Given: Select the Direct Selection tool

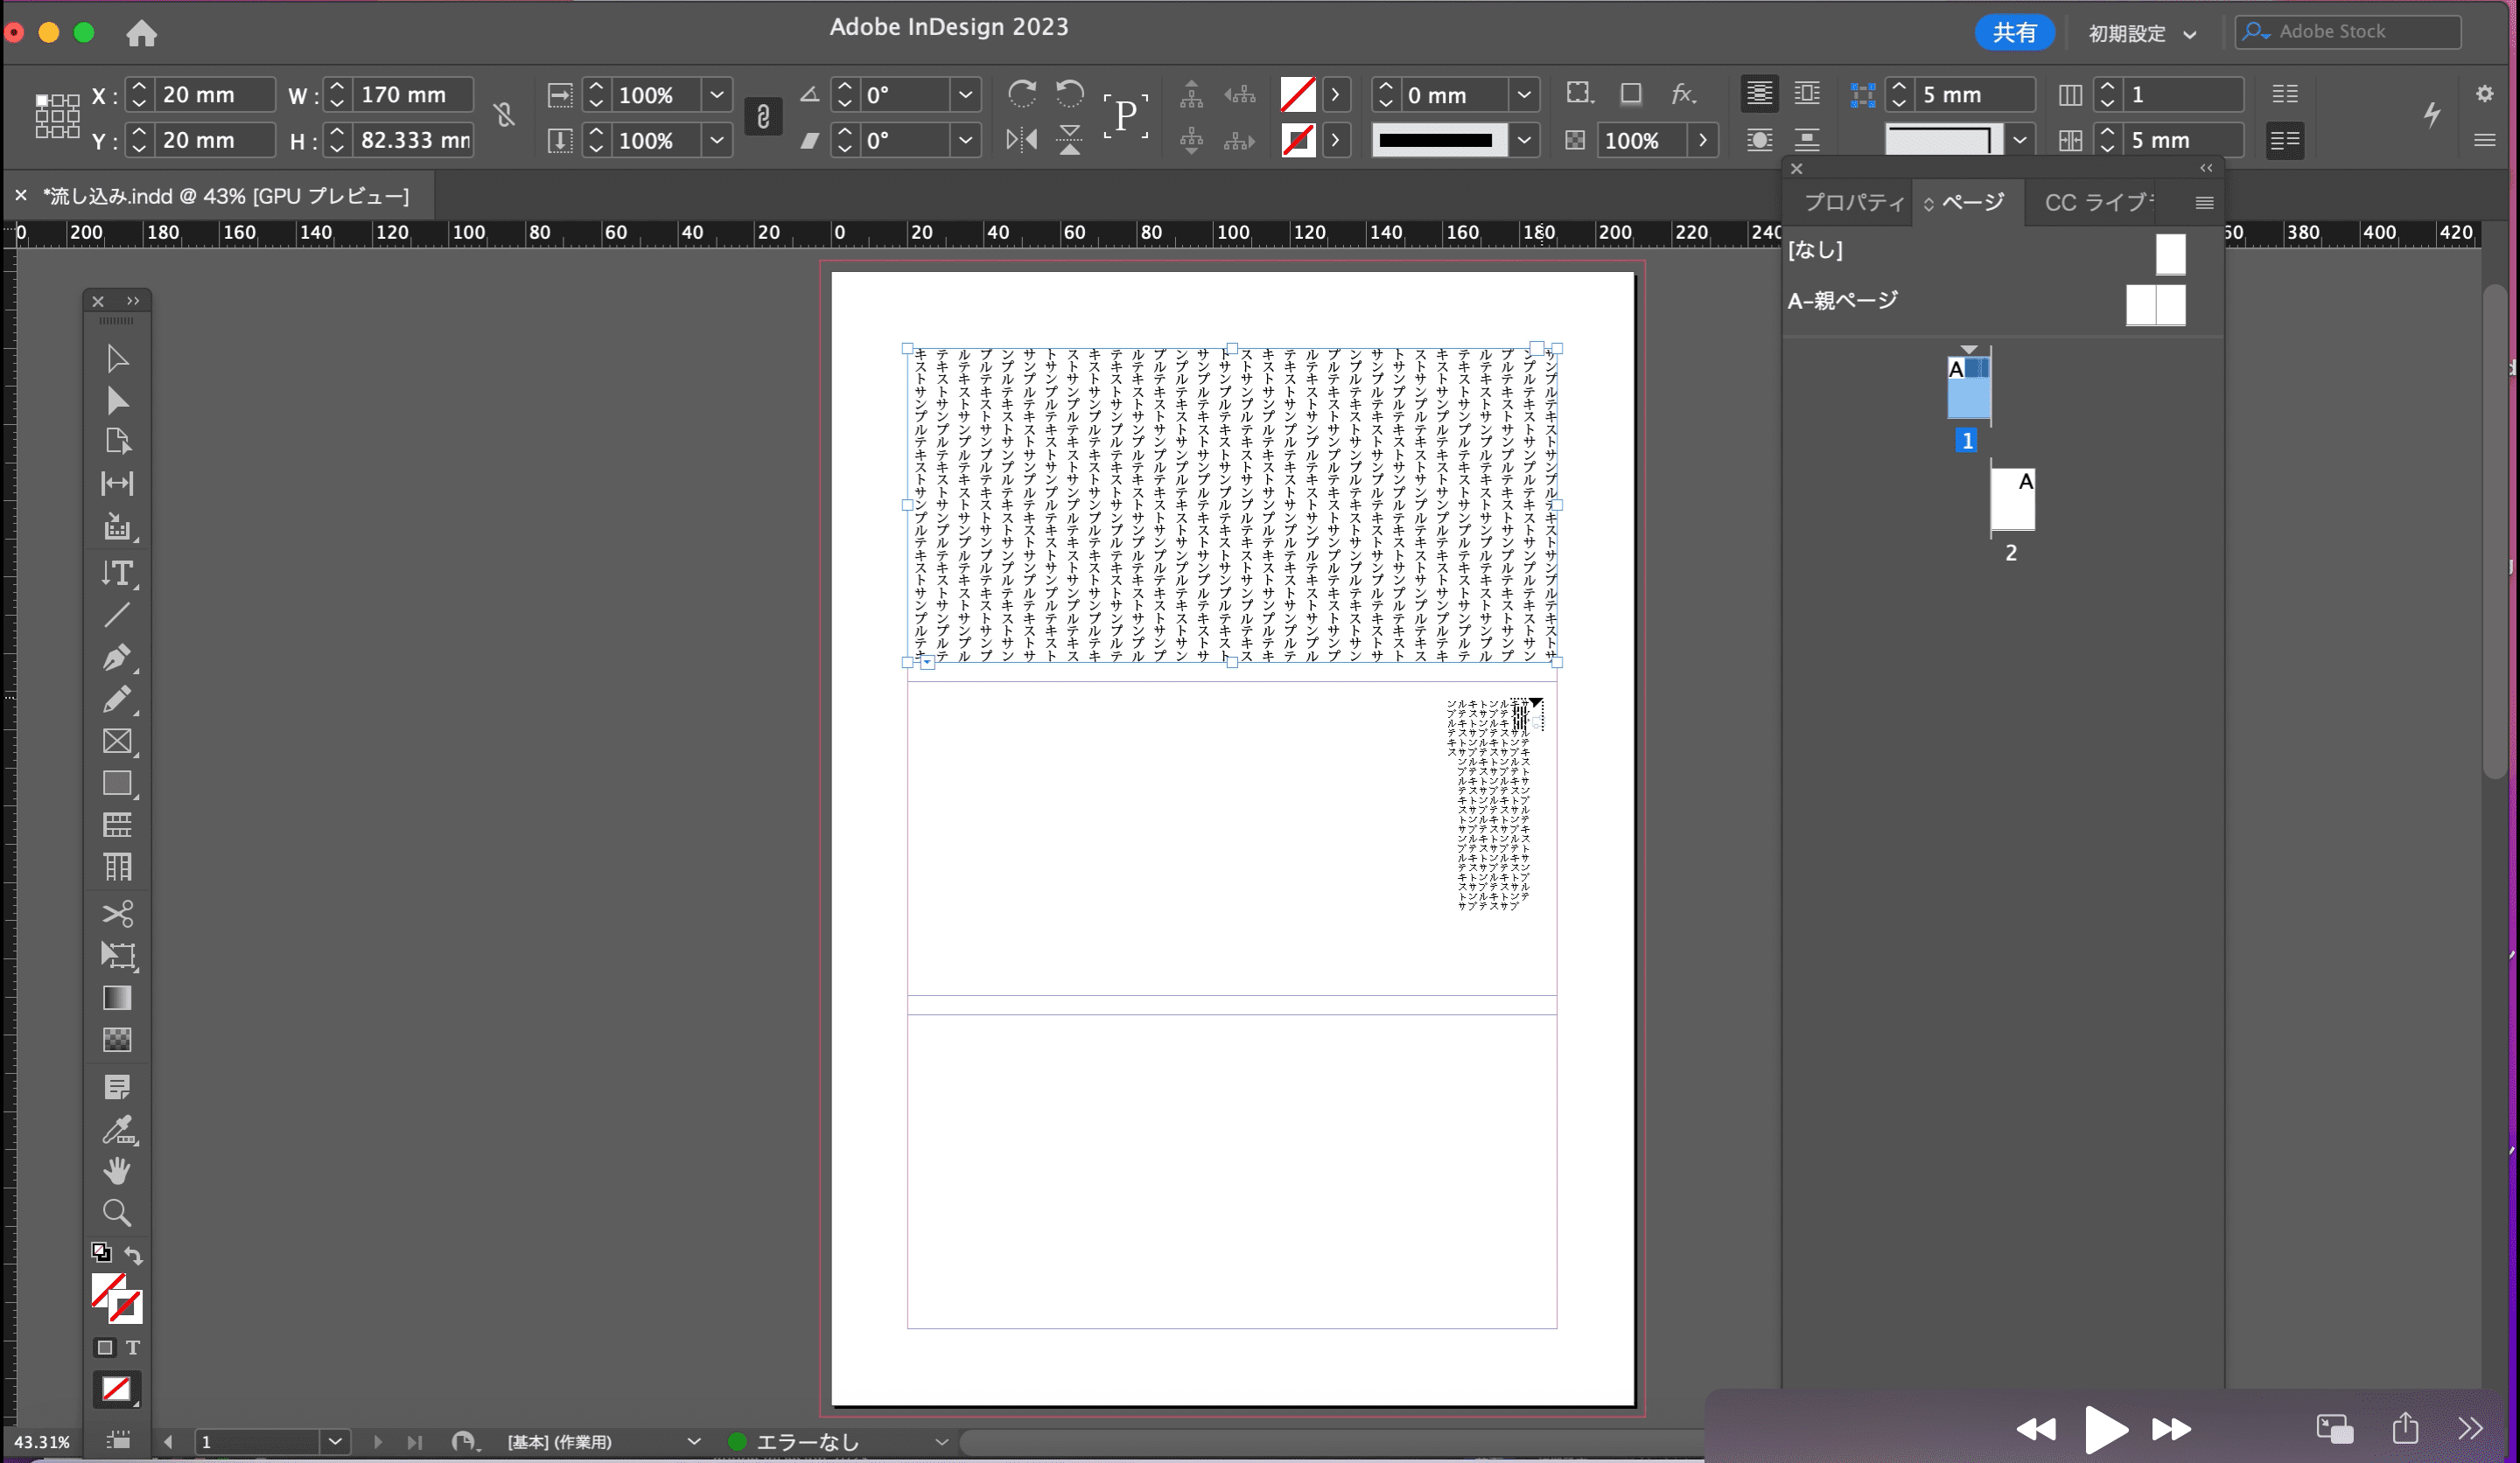Looking at the screenshot, I should tap(117, 400).
